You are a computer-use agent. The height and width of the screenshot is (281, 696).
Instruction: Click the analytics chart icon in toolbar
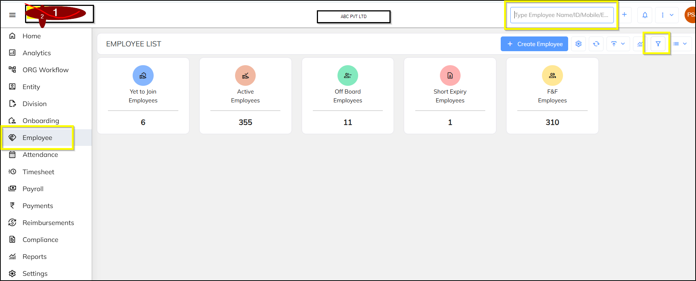[x=640, y=44]
